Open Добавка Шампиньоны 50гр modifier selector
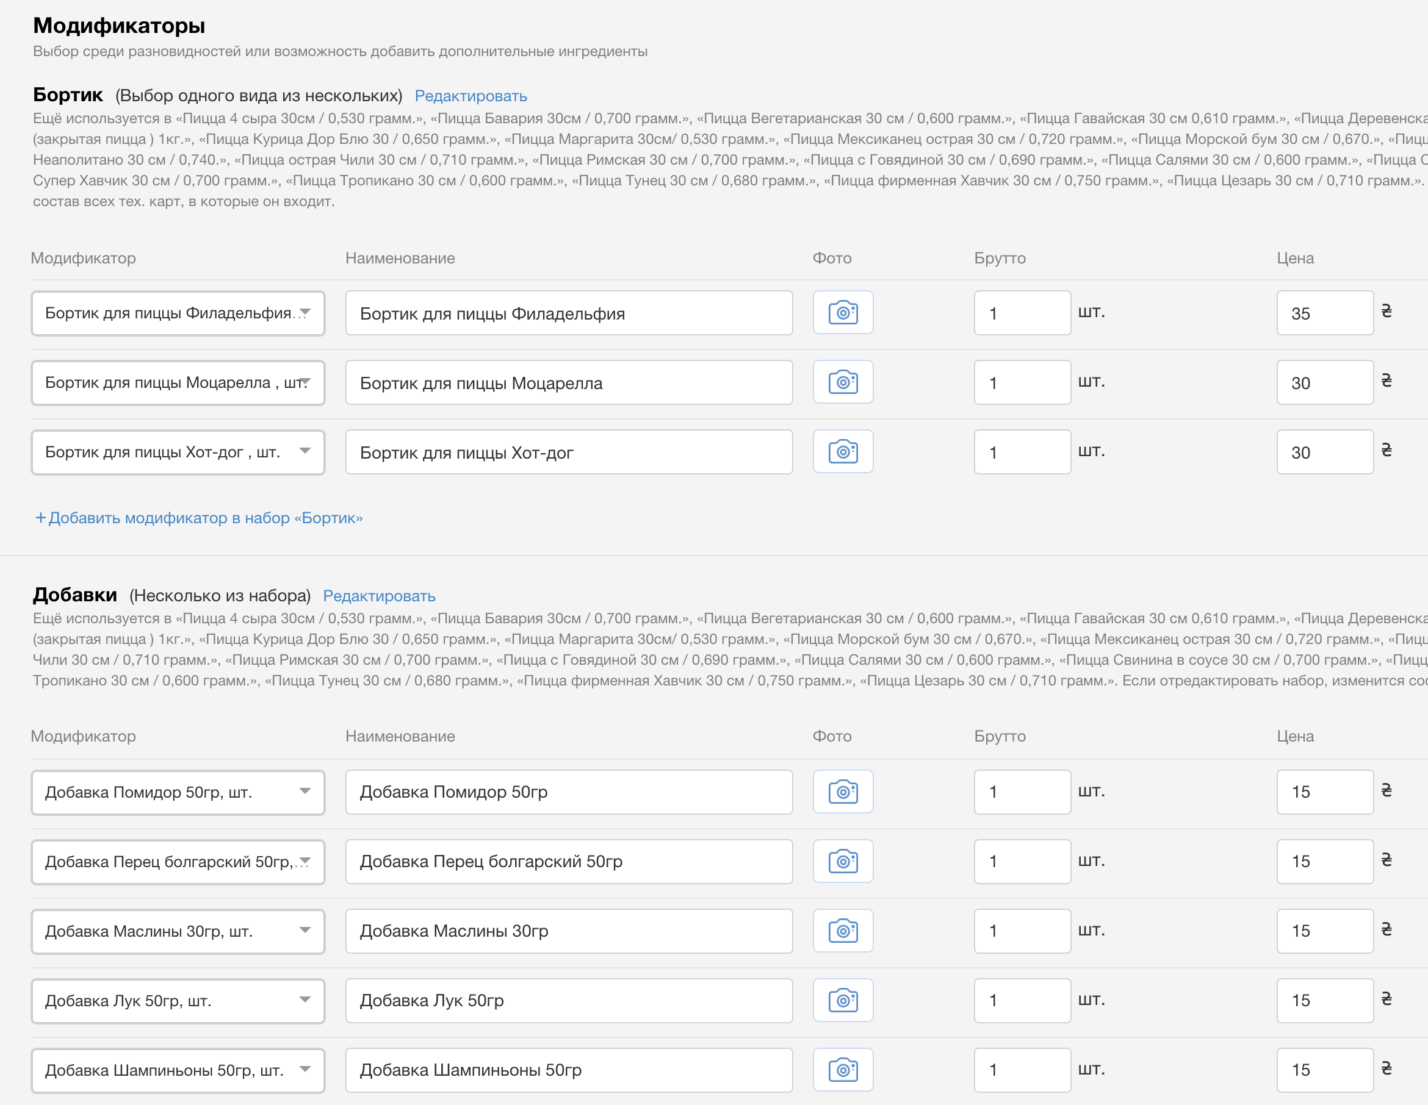 click(178, 1070)
